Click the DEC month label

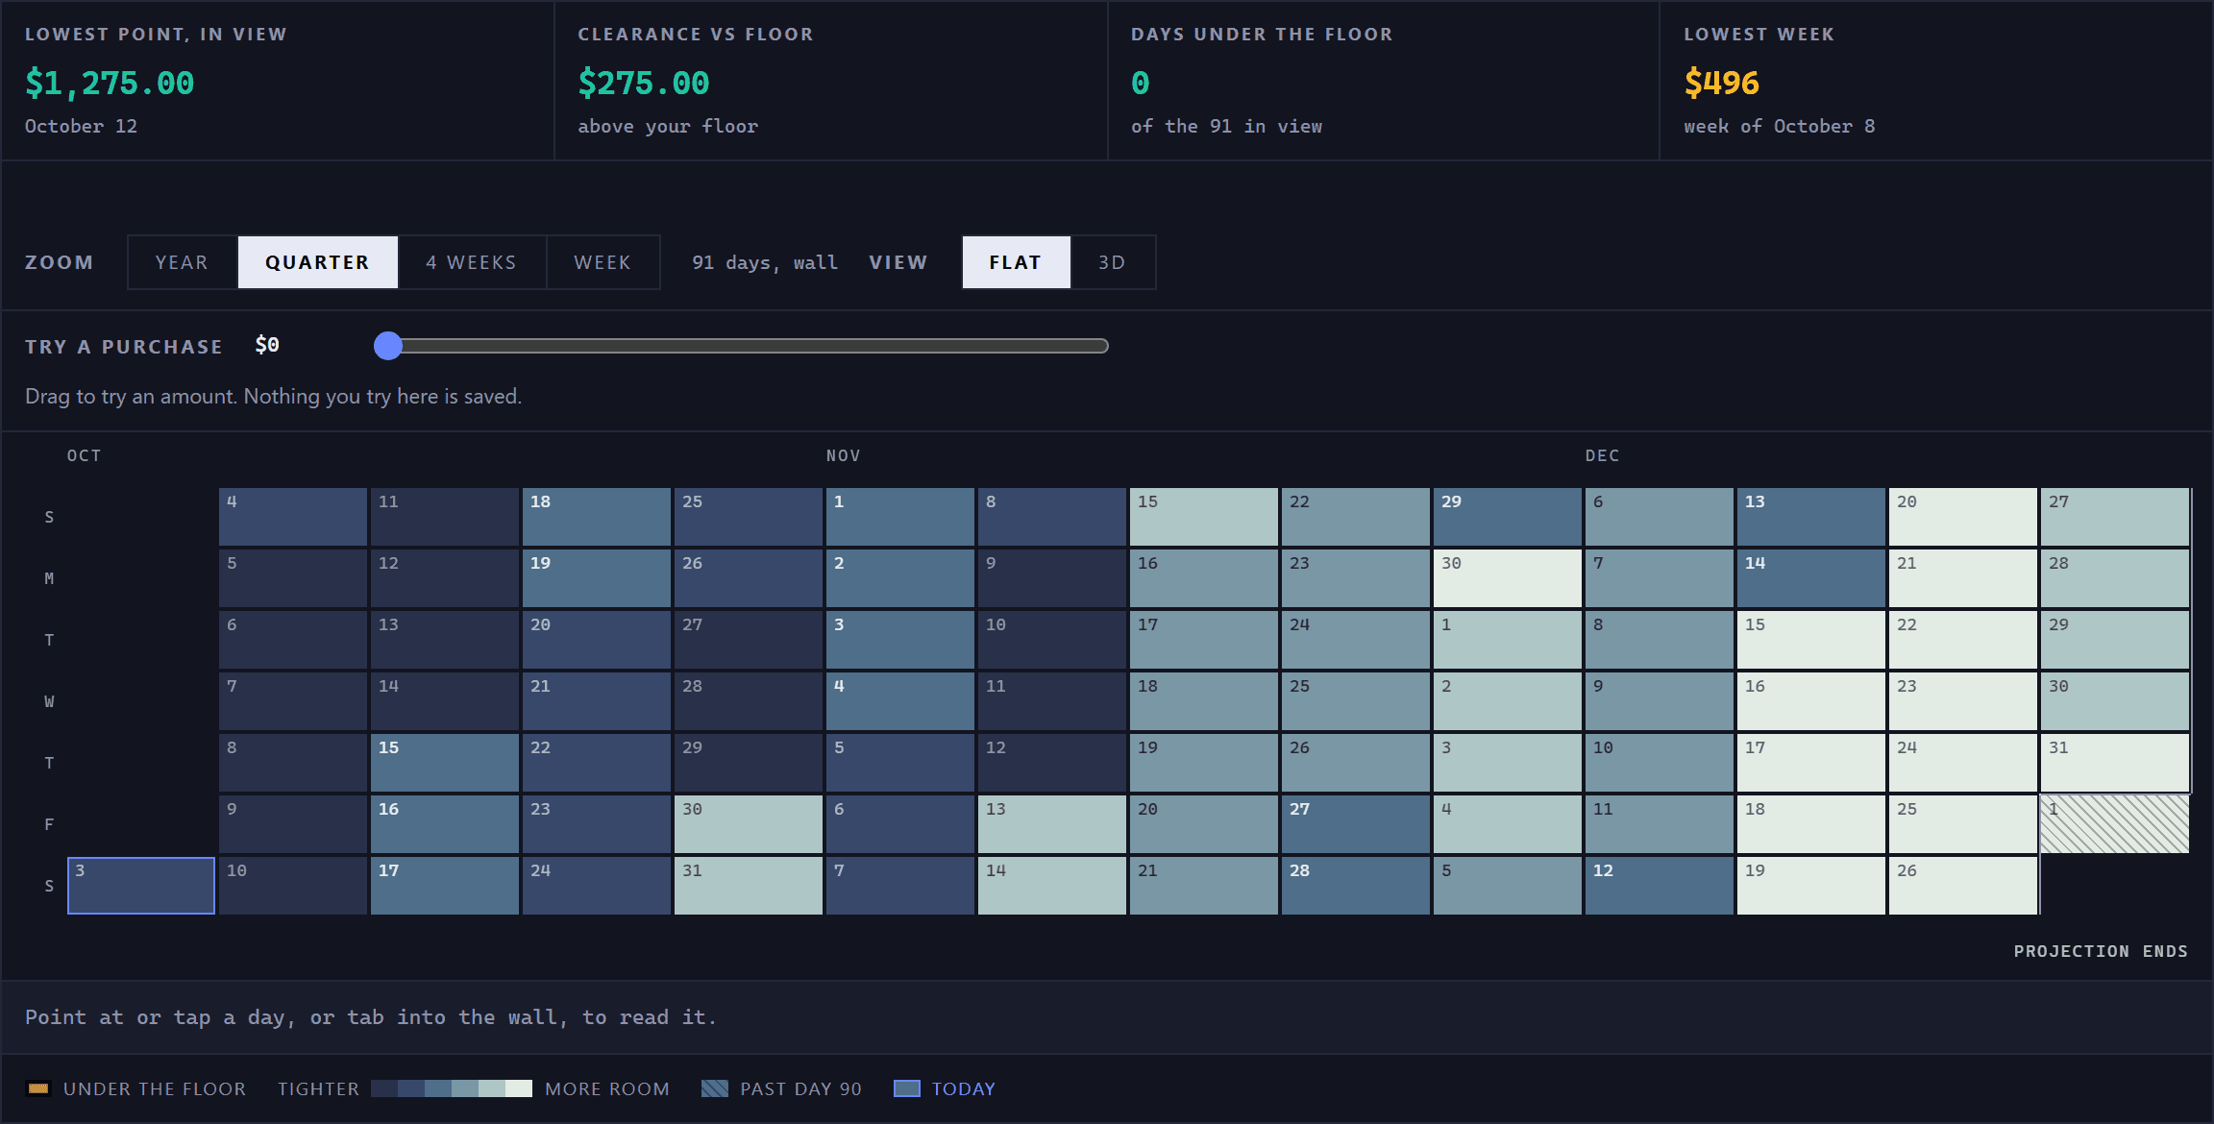coord(1603,455)
